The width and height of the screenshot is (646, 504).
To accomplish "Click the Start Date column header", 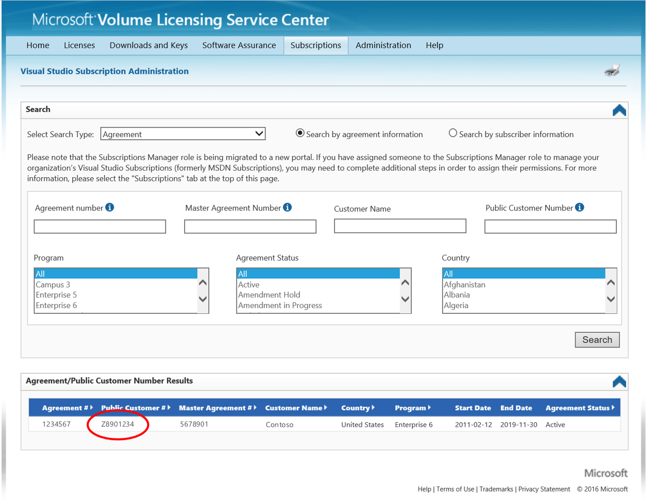I will (473, 408).
